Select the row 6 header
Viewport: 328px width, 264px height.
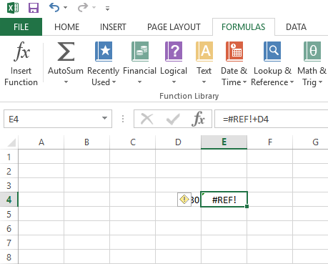point(9,228)
